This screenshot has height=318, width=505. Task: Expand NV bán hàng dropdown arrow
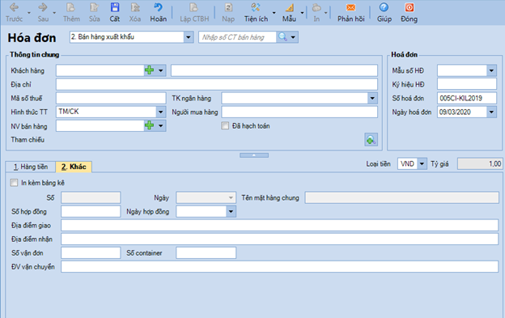coord(160,125)
